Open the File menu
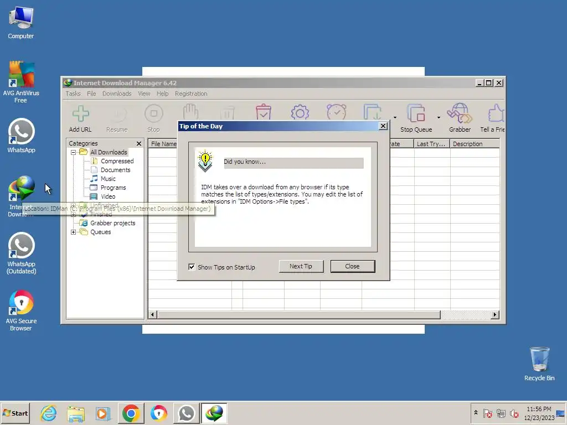The height and width of the screenshot is (425, 567). coord(91,94)
